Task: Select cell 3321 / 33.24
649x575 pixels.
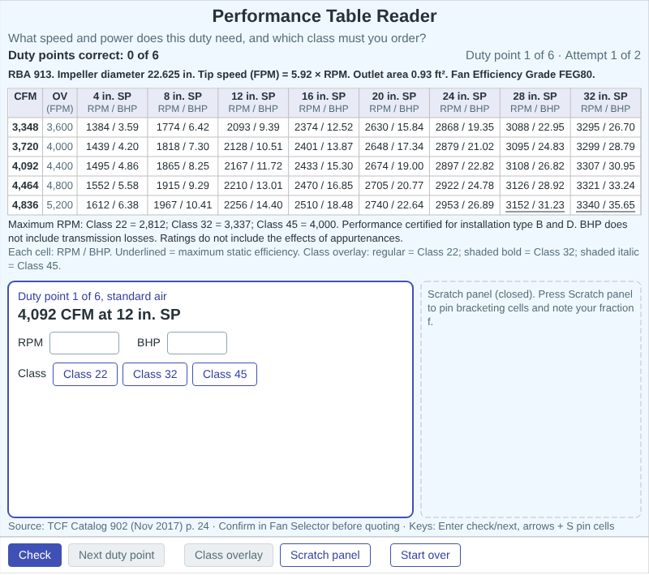Action: tap(605, 186)
